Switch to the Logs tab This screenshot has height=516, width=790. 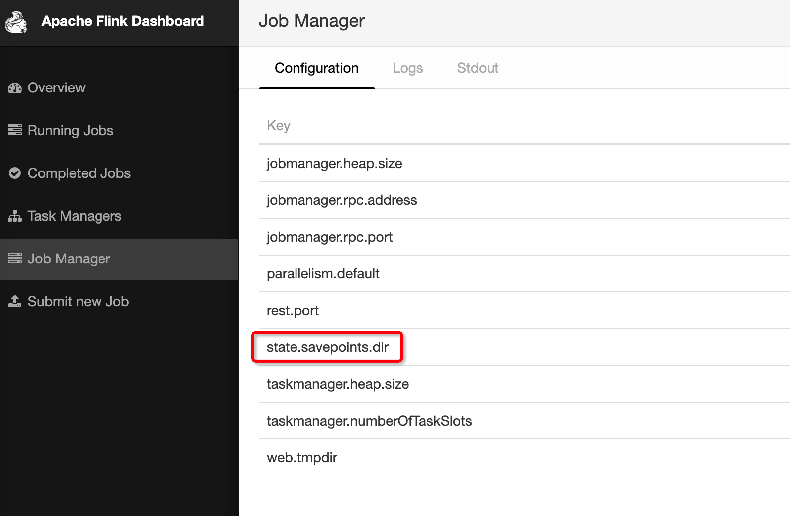407,68
